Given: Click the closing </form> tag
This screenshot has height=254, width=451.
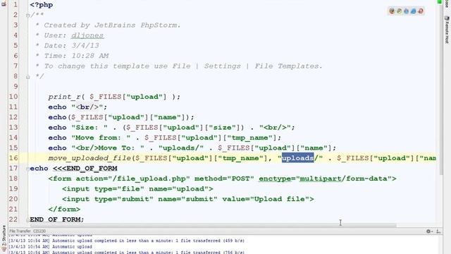Looking at the screenshot, I should pyautogui.click(x=64, y=210).
